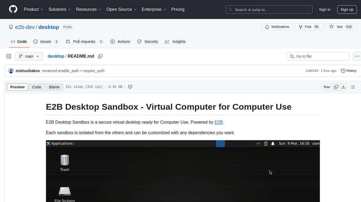Open the main branch selector dropdown
The width and height of the screenshot is (361, 202).
click(x=29, y=56)
